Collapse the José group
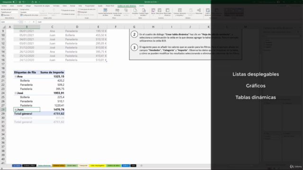This screenshot has width=303, height=170. tap(16, 93)
